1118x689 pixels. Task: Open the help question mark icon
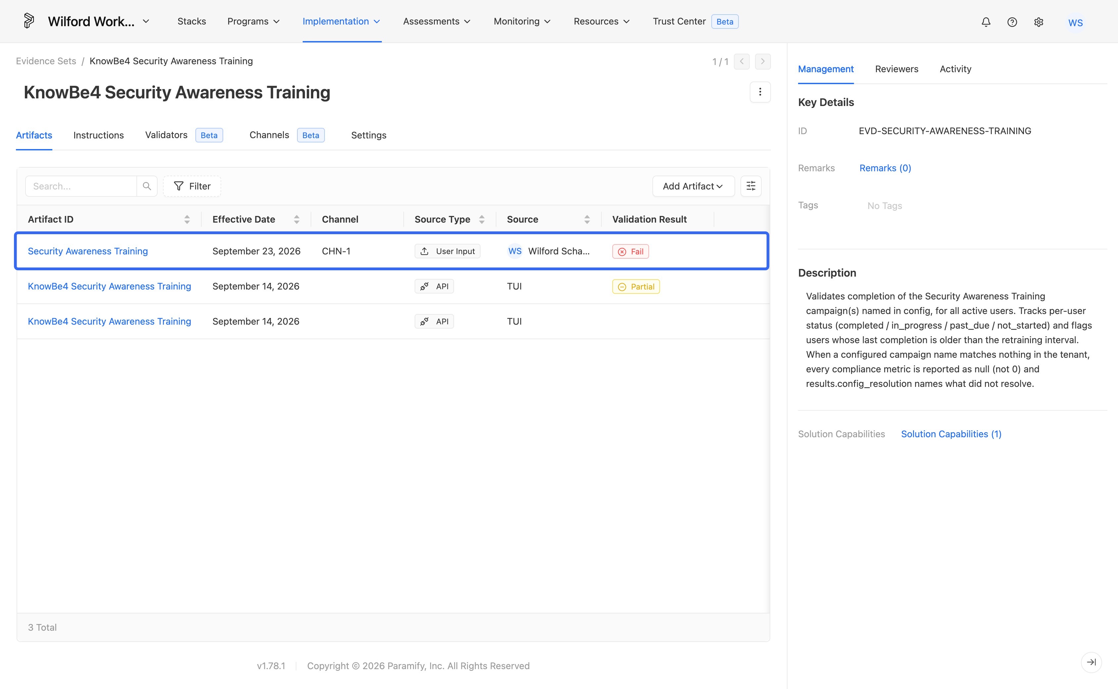1012,22
